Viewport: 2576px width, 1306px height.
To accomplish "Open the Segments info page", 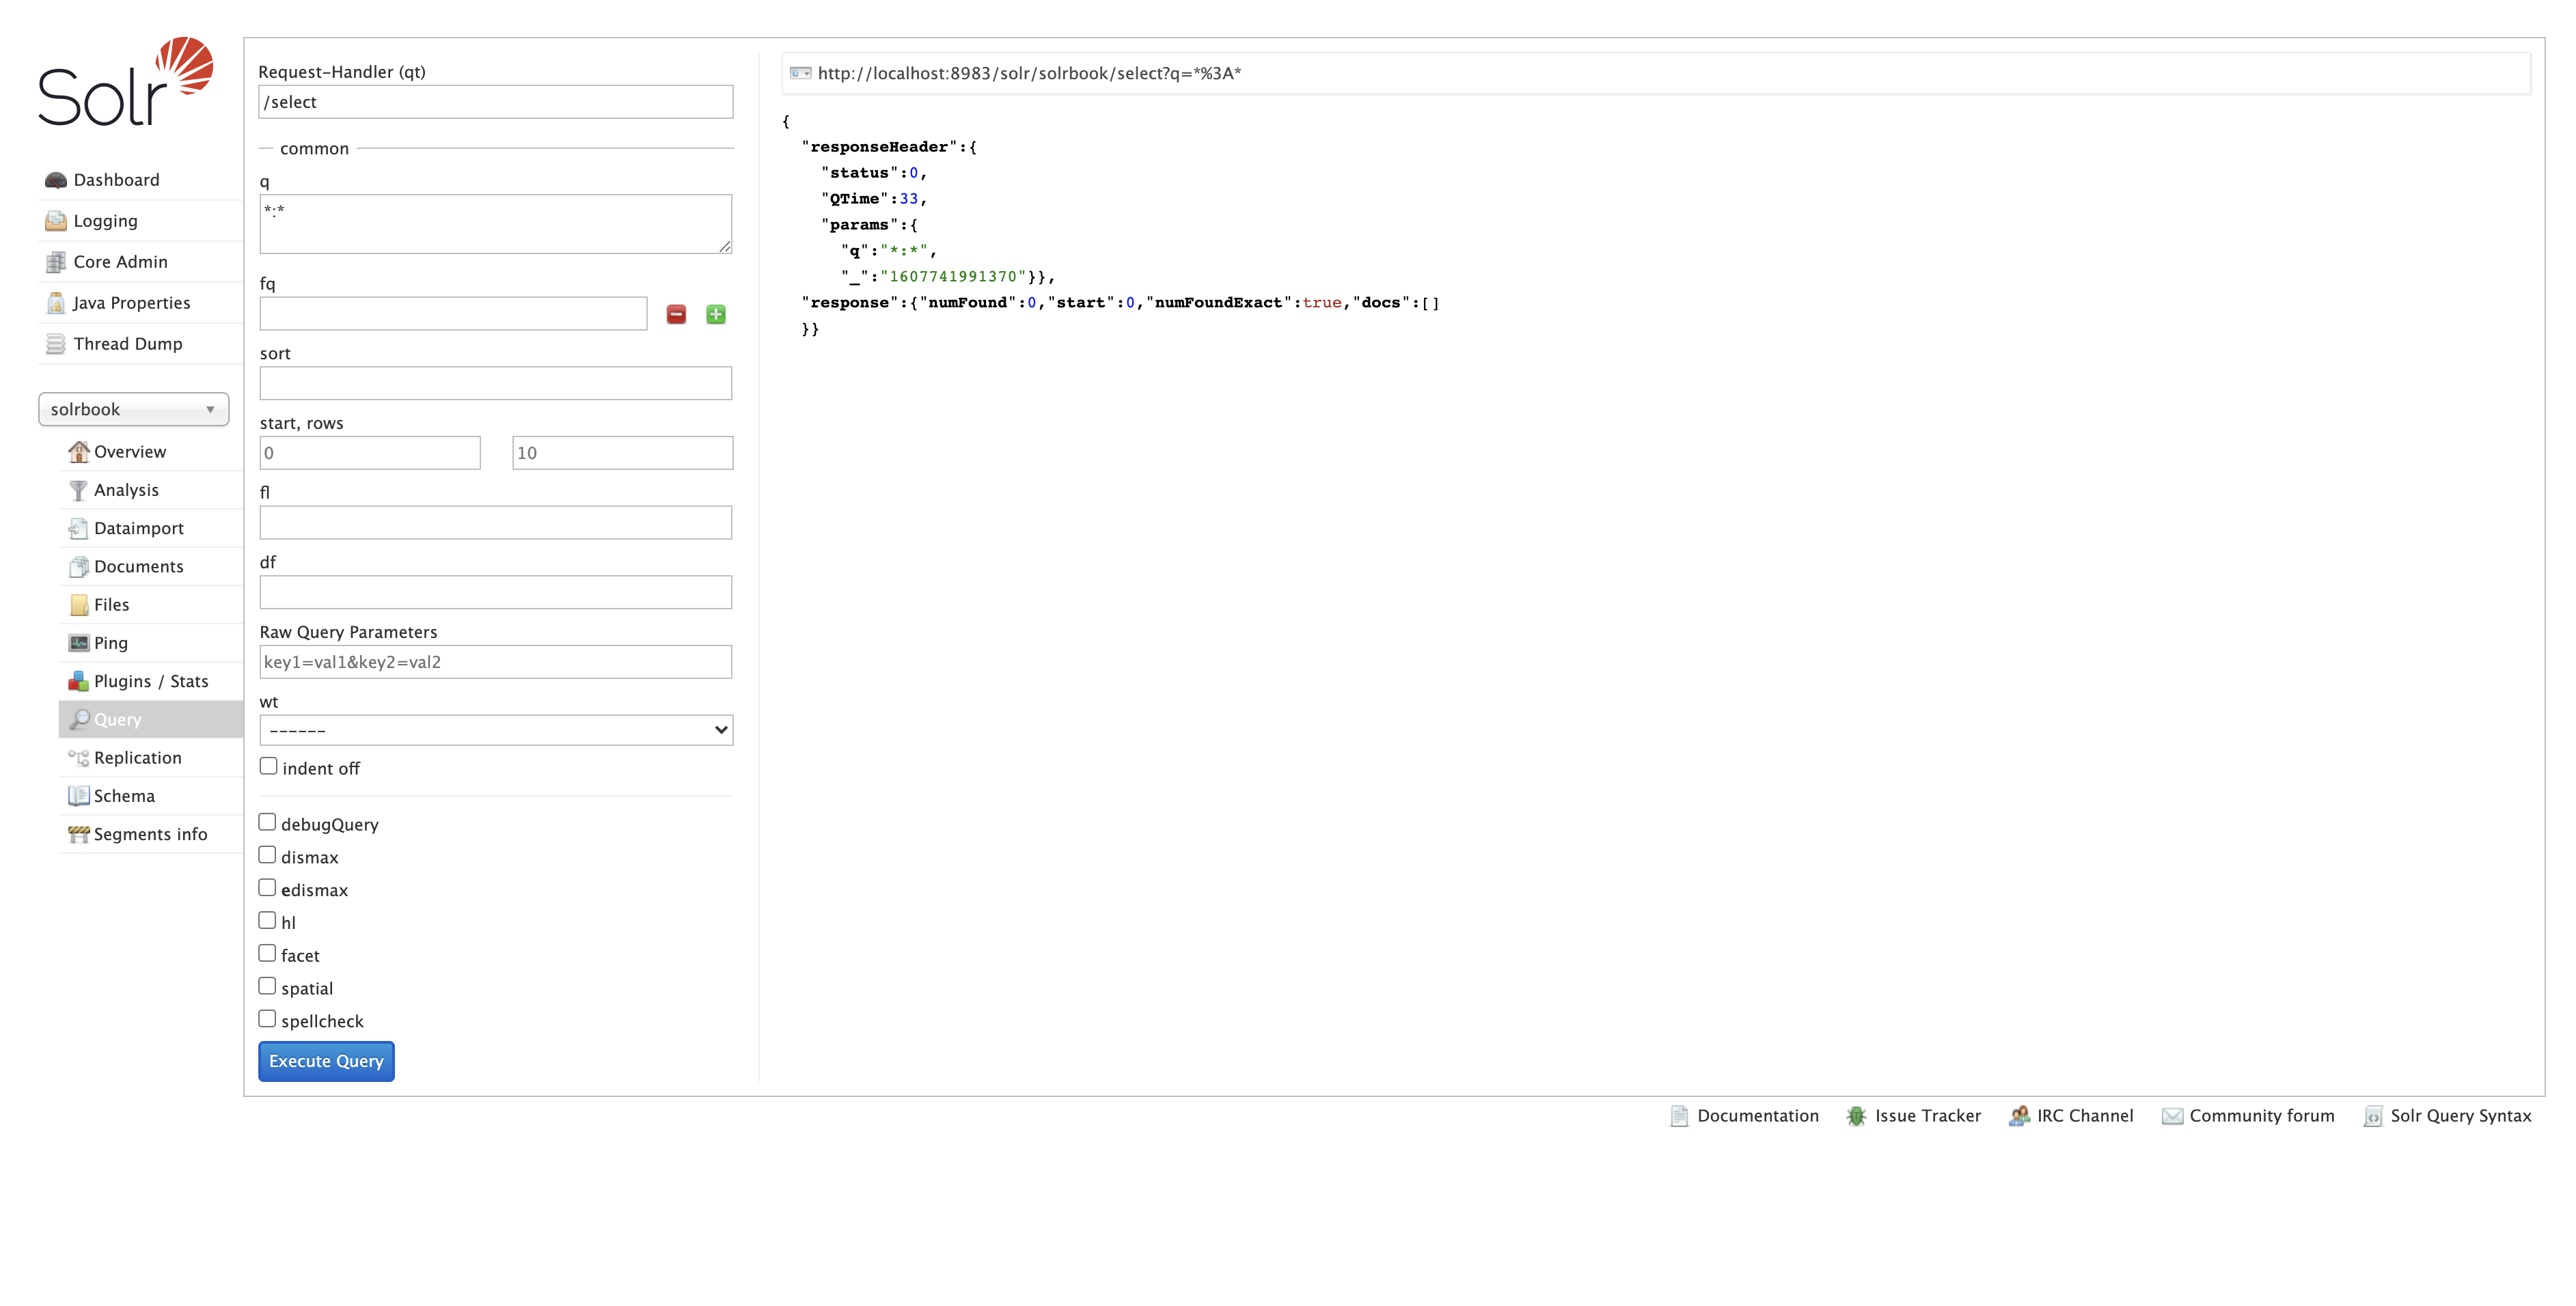I will click(x=151, y=834).
